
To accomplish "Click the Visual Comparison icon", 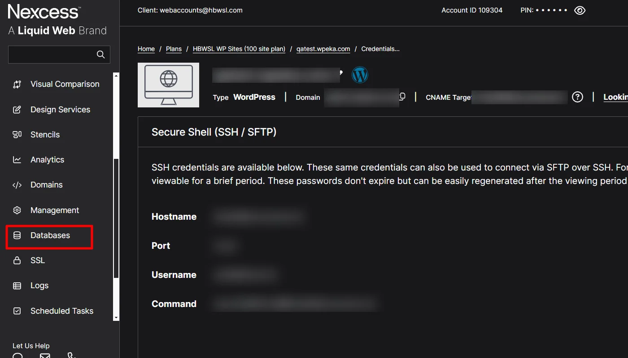I will coord(17,84).
